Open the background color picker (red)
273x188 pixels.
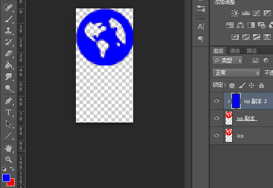(12, 184)
